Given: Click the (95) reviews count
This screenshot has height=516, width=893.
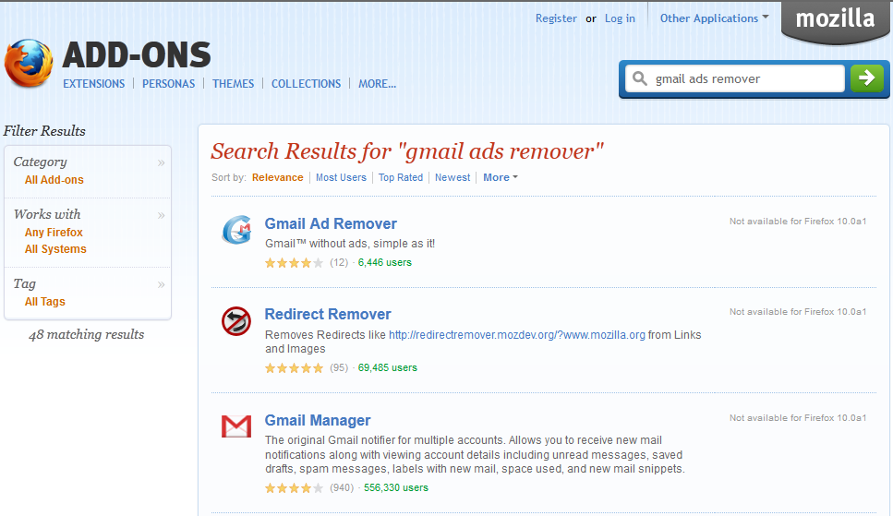Looking at the screenshot, I should click(339, 368).
